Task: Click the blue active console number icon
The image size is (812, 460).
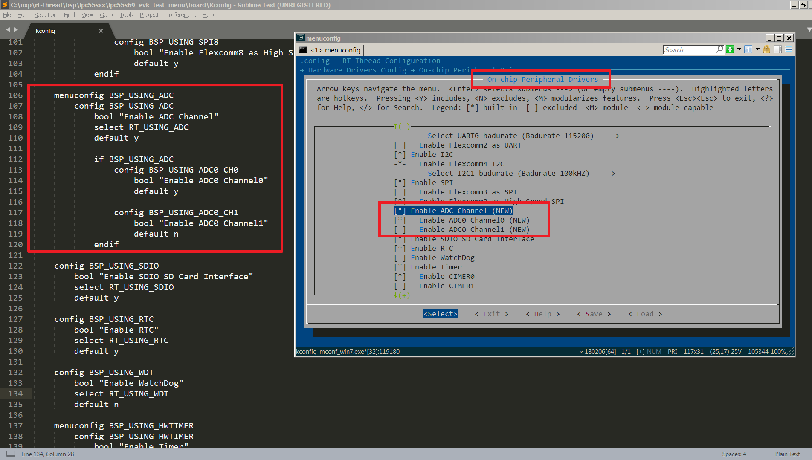Action: (x=748, y=49)
